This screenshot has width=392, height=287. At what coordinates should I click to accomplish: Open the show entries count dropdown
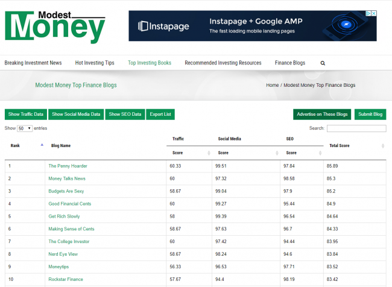pyautogui.click(x=25, y=128)
